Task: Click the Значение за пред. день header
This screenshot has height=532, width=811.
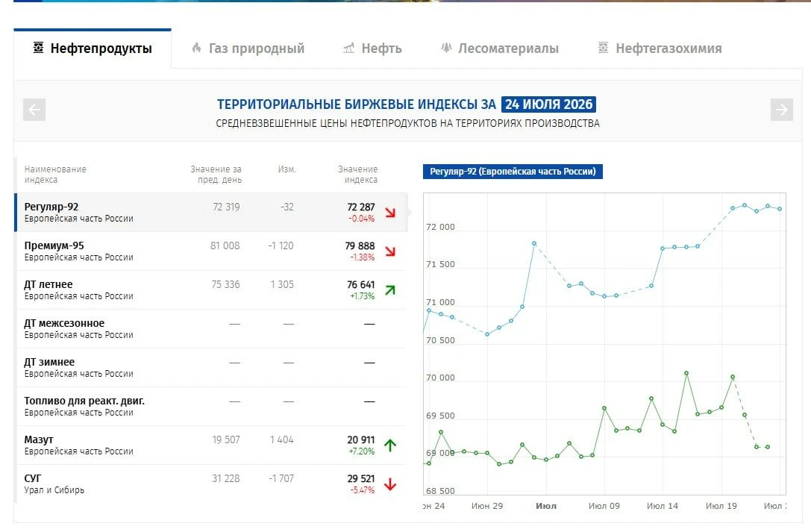Action: tap(216, 175)
